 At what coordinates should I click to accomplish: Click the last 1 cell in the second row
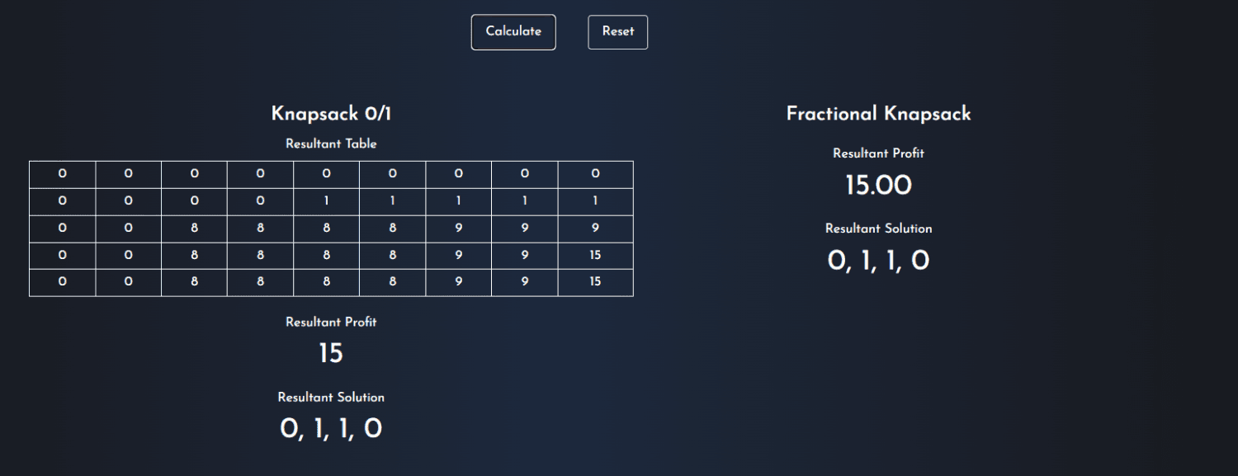[596, 201]
